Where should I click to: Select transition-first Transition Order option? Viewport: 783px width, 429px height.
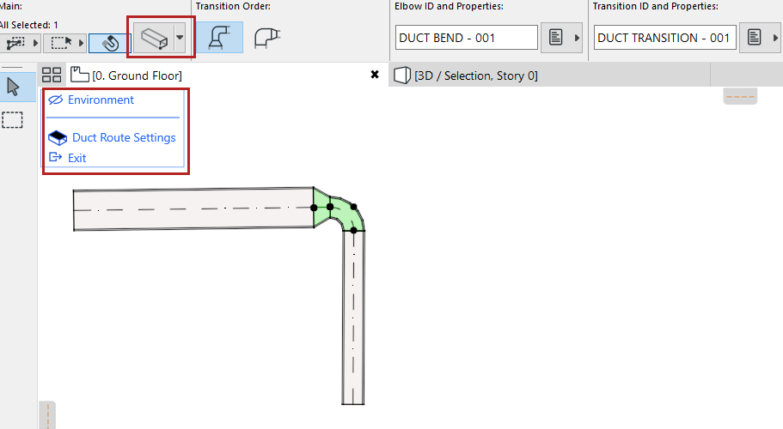(x=219, y=38)
